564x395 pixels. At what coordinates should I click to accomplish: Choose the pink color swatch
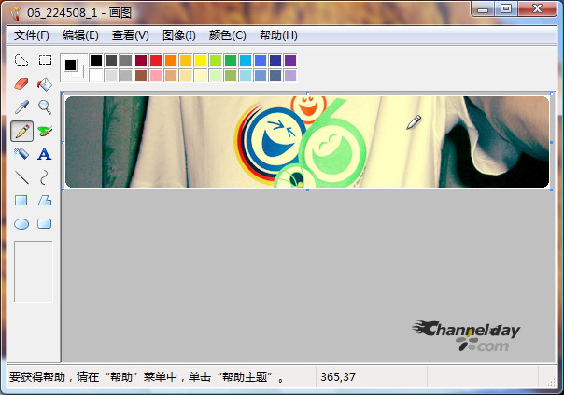click(x=156, y=76)
